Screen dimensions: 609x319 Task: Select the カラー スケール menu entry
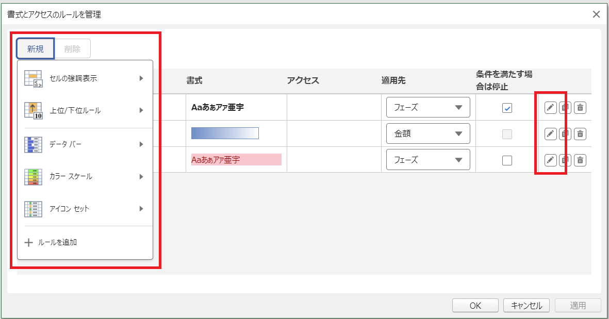tap(85, 177)
